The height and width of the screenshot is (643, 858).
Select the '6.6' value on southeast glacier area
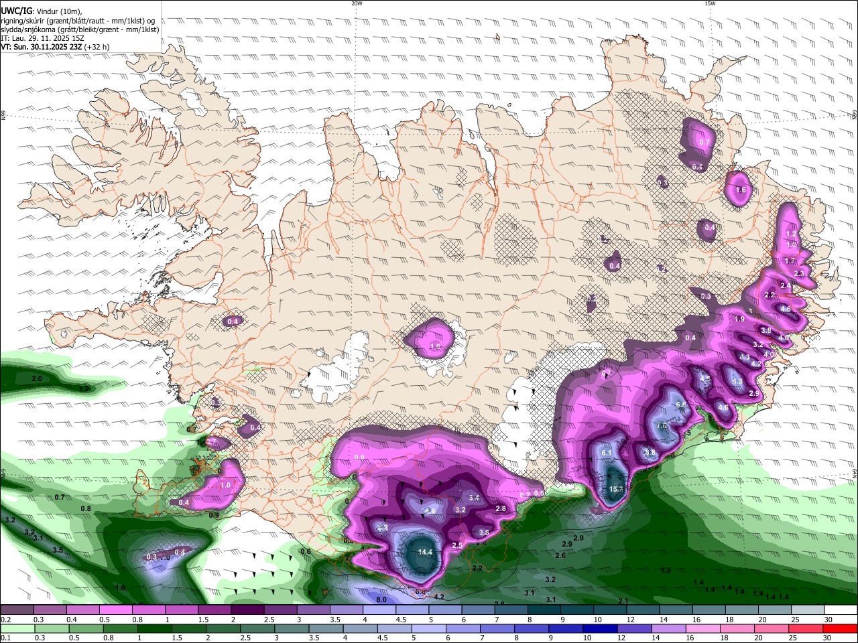pyautogui.click(x=681, y=405)
